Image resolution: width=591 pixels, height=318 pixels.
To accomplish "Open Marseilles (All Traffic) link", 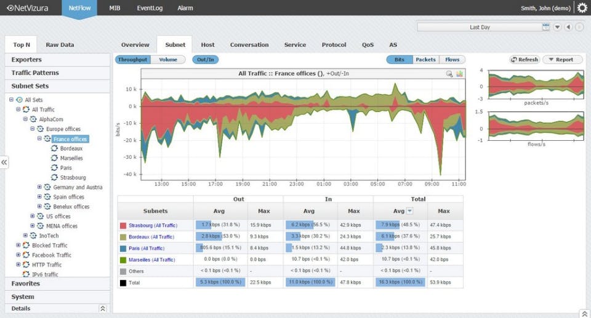I will click(x=152, y=260).
